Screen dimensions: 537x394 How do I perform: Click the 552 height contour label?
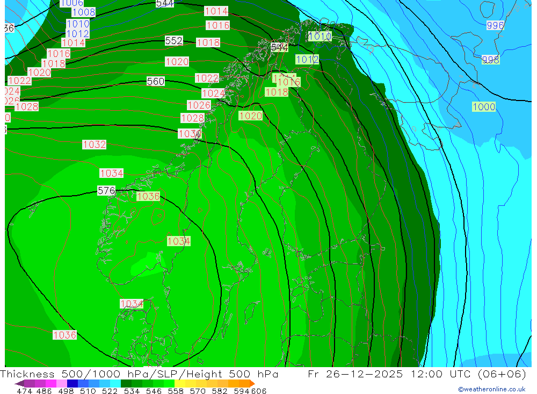174,41
